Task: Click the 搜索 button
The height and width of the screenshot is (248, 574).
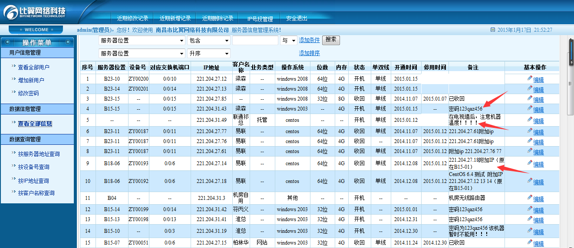Action: [331, 40]
